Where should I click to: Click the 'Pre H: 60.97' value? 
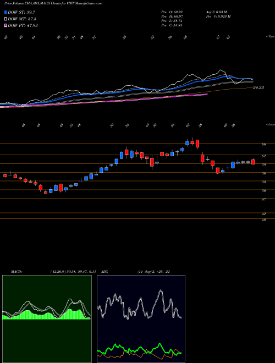pyautogui.click(x=172, y=16)
